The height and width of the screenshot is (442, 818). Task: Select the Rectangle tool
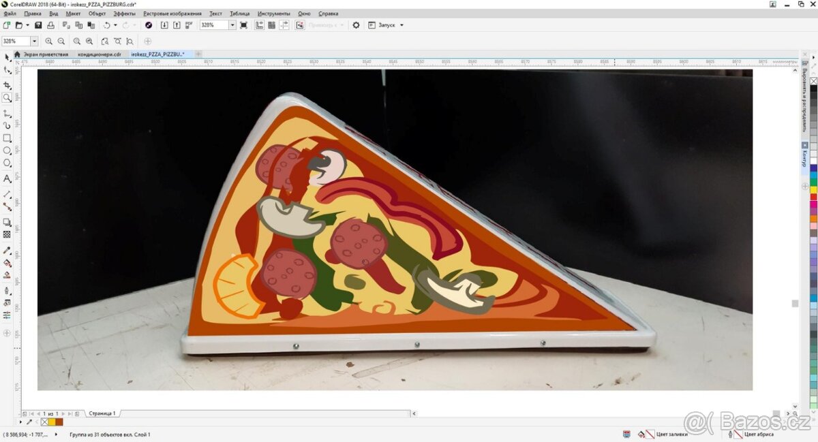point(7,138)
